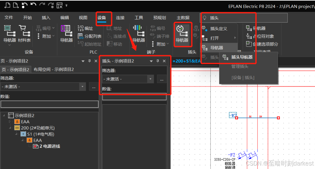Open the 设备 附加 dropdown
The height and width of the screenshot is (169, 315).
tap(45, 36)
